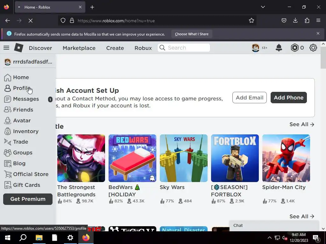326x244 pixels.
Task: Open Friends in the sidebar
Action: click(19, 110)
